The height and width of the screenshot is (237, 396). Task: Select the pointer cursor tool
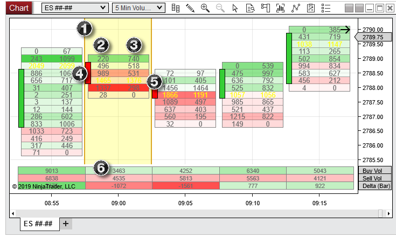click(x=235, y=8)
